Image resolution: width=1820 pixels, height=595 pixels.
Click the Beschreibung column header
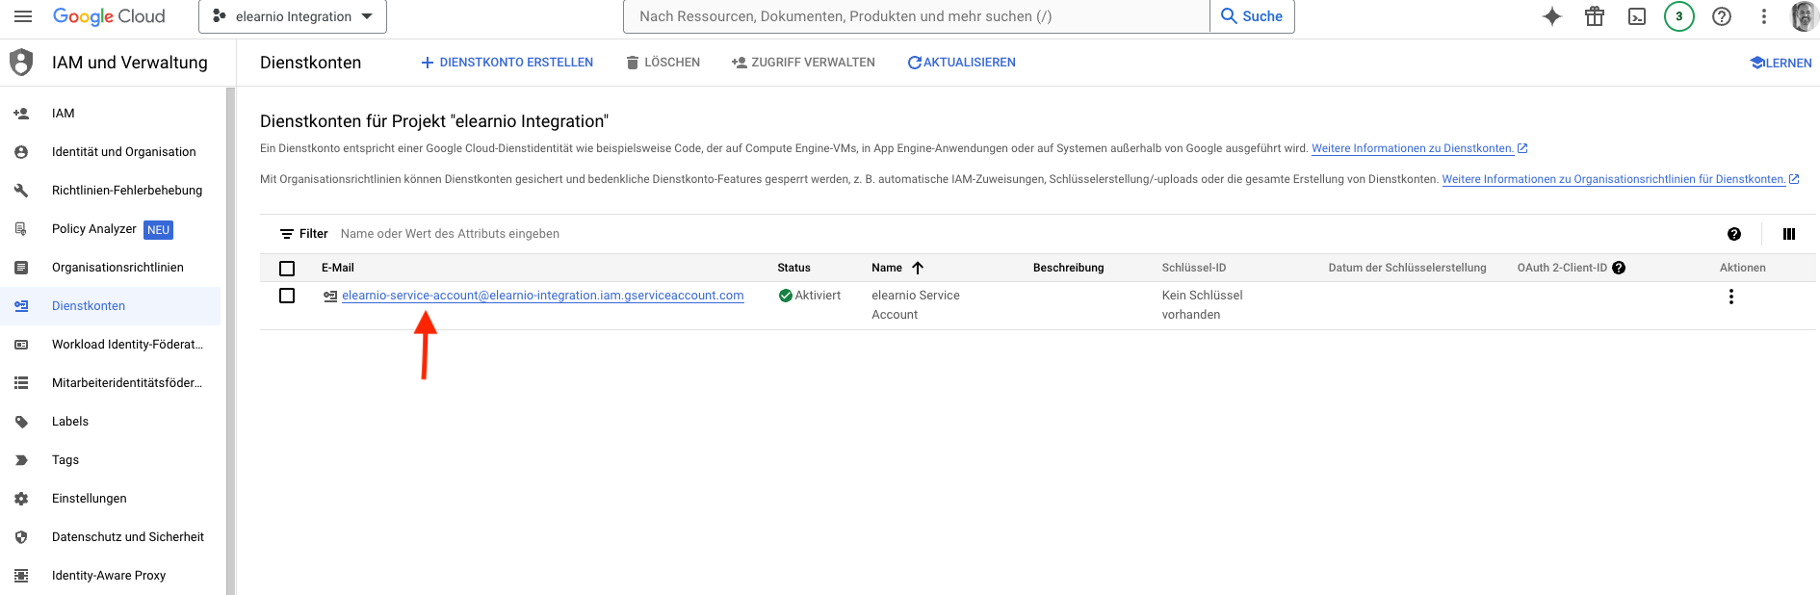(1069, 268)
